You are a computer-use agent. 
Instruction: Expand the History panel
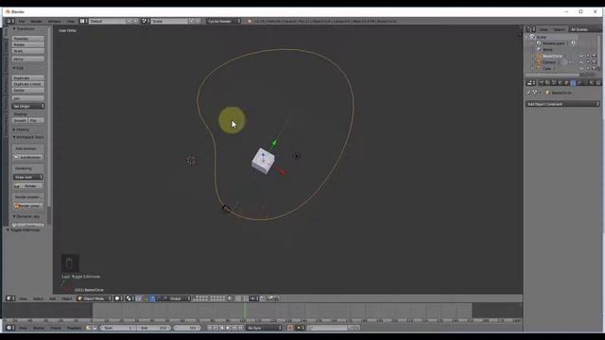coord(21,129)
